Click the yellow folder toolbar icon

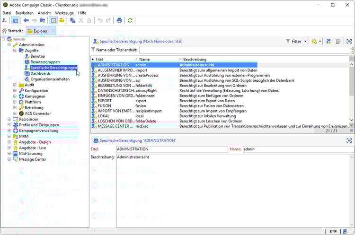click(62, 21)
